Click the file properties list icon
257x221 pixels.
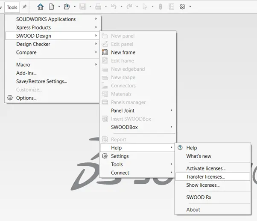click(x=171, y=7)
